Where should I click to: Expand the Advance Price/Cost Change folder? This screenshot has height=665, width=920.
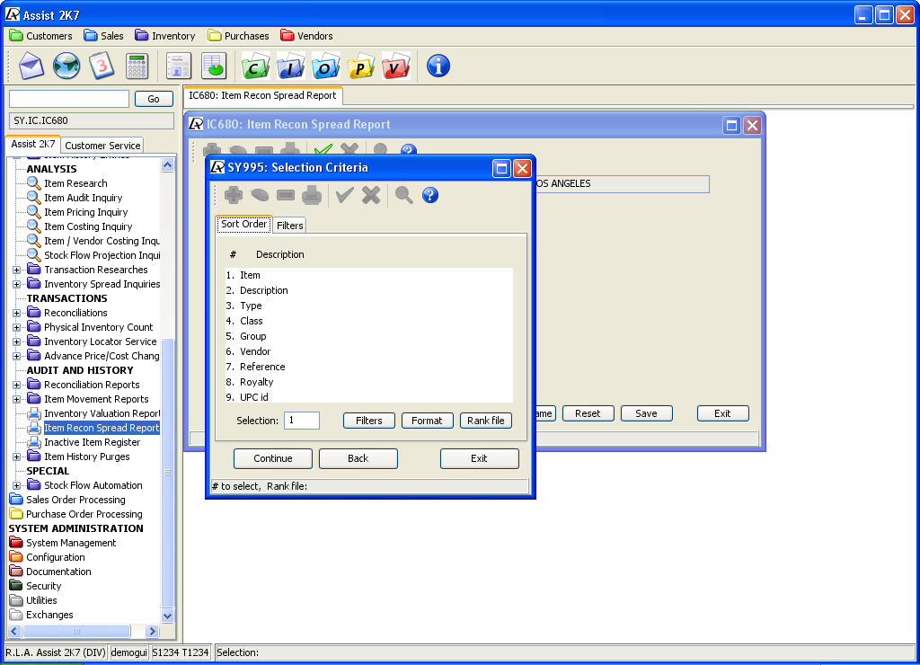point(17,356)
